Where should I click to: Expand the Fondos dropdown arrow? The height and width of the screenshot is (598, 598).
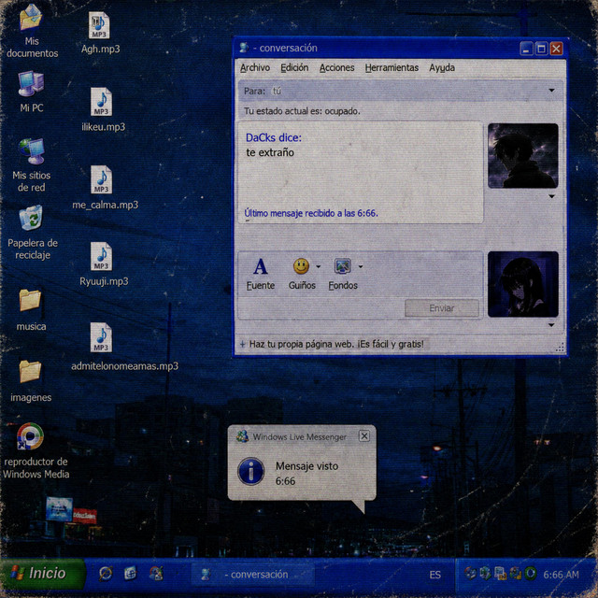[361, 266]
